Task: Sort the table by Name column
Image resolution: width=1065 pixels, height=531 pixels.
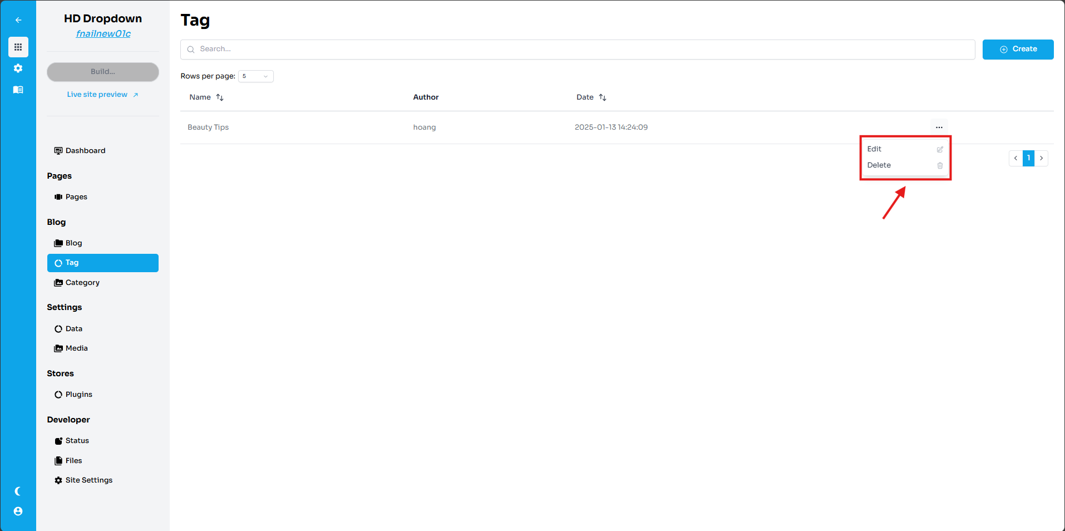Action: point(219,97)
